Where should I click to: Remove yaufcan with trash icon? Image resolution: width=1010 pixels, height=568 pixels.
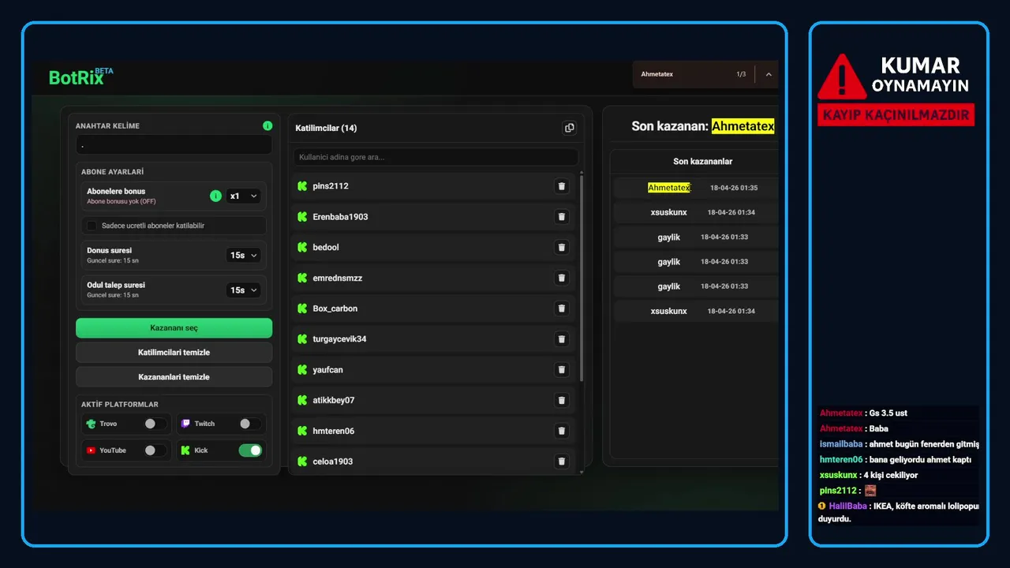pos(562,370)
